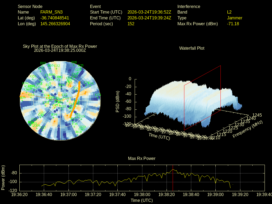Click the Max Rx Power value -71.18
Image resolution: width=272 pixels, height=204 pixels.
233,24
